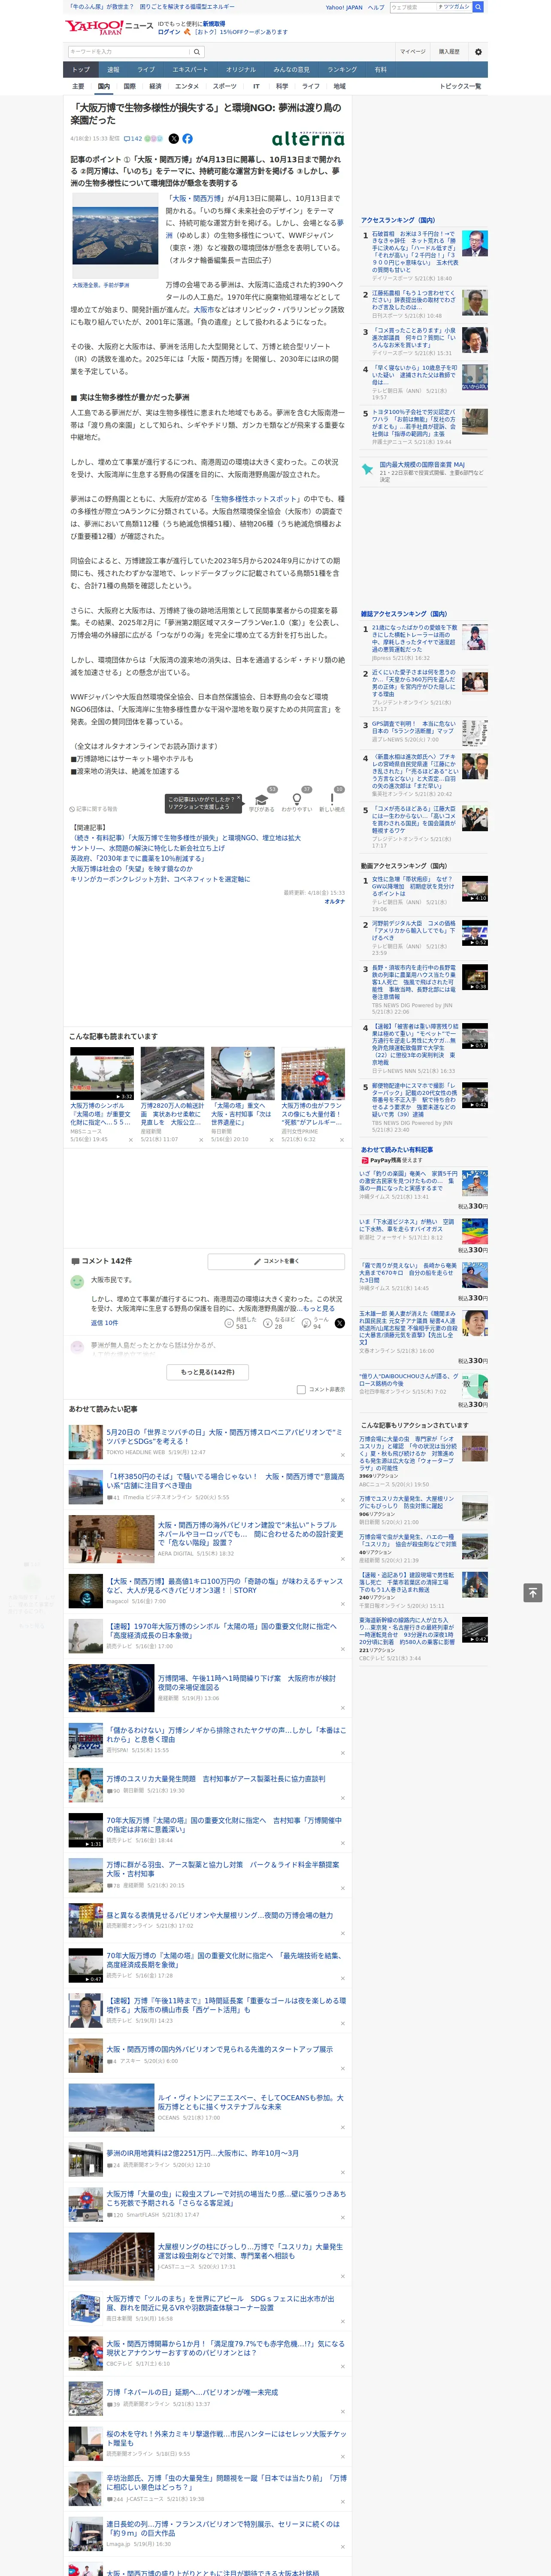551x2576 pixels.
Task: Expand comment with …もっと見る link
Action: (318, 1308)
